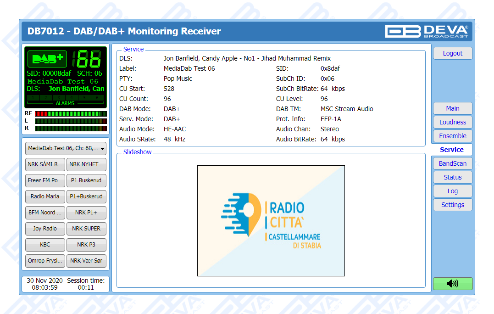Select the Radio Maria preset
This screenshot has height=314, width=494.
pyautogui.click(x=45, y=196)
